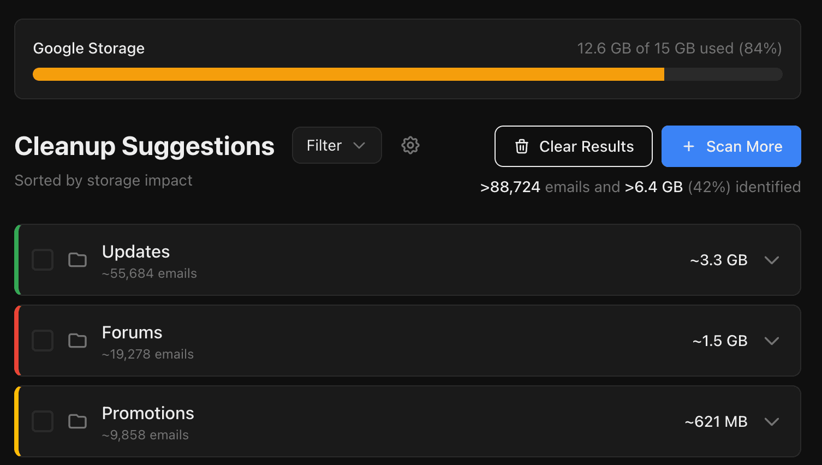Viewport: 822px width, 465px height.
Task: Check the Forums checkbox
Action: 42,341
